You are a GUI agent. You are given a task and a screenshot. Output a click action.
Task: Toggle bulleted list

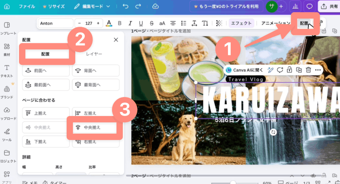click(184, 23)
